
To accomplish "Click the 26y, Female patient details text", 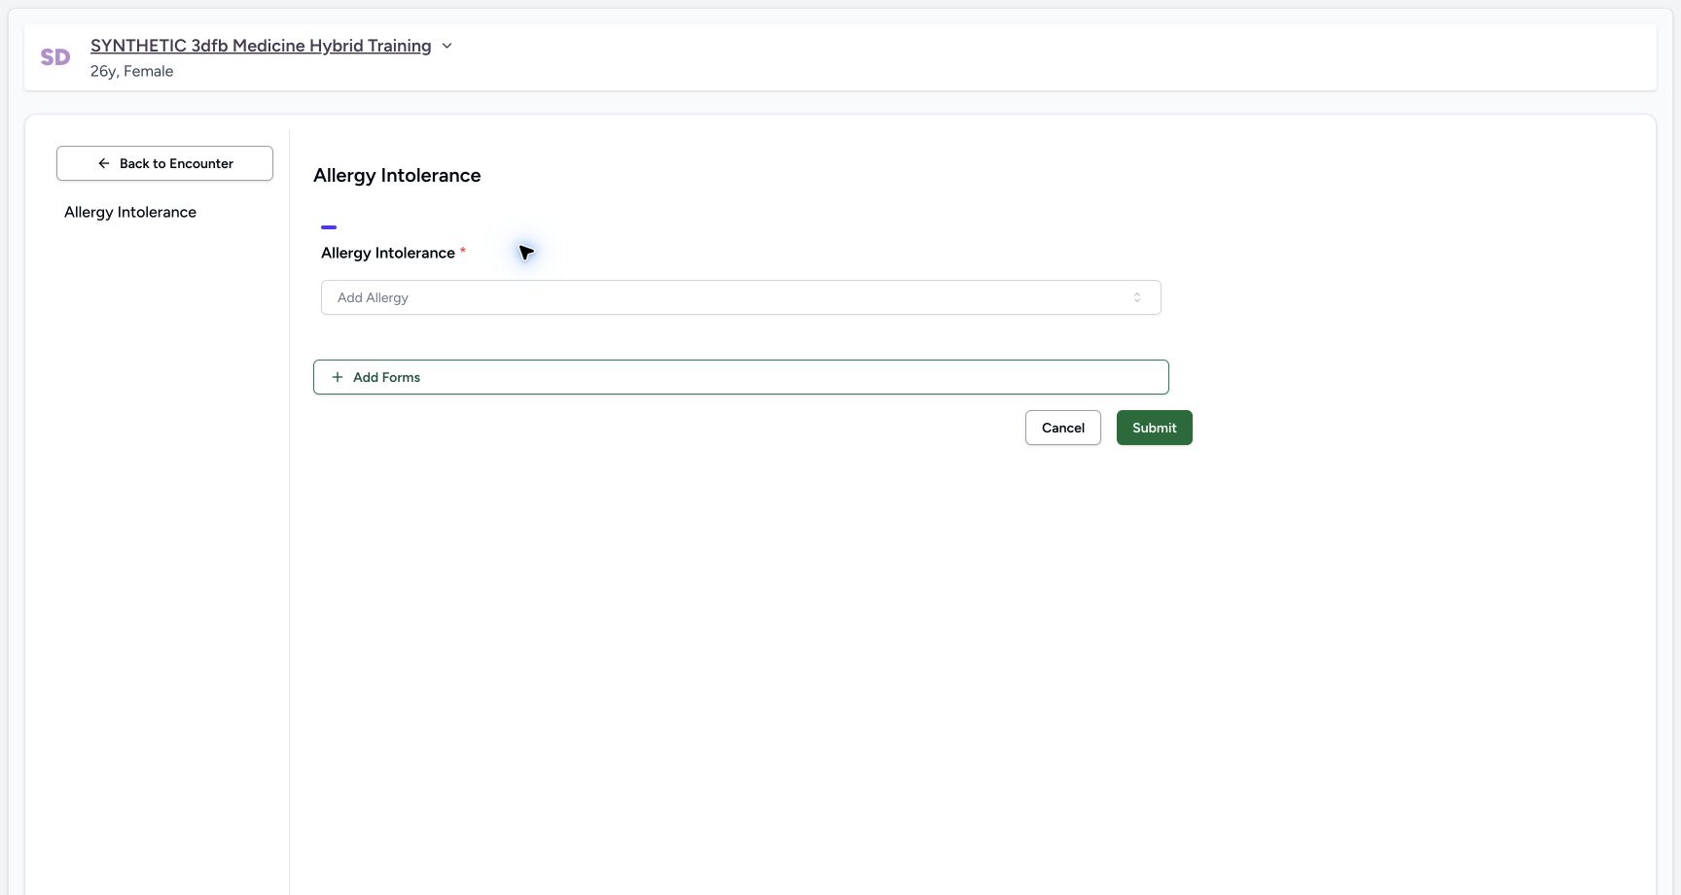I will pyautogui.click(x=132, y=71).
